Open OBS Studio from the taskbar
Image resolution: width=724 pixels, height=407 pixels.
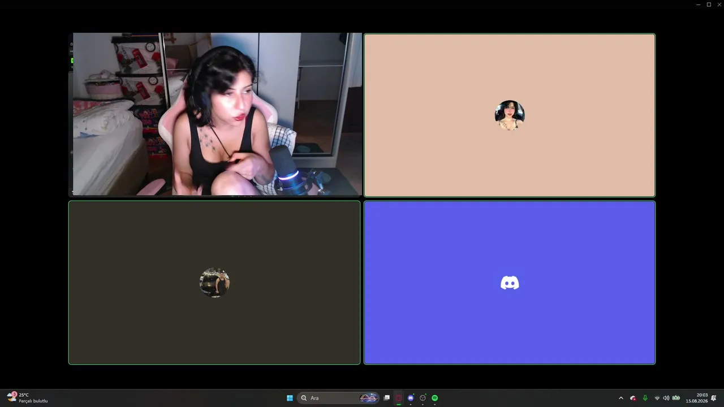click(x=423, y=398)
